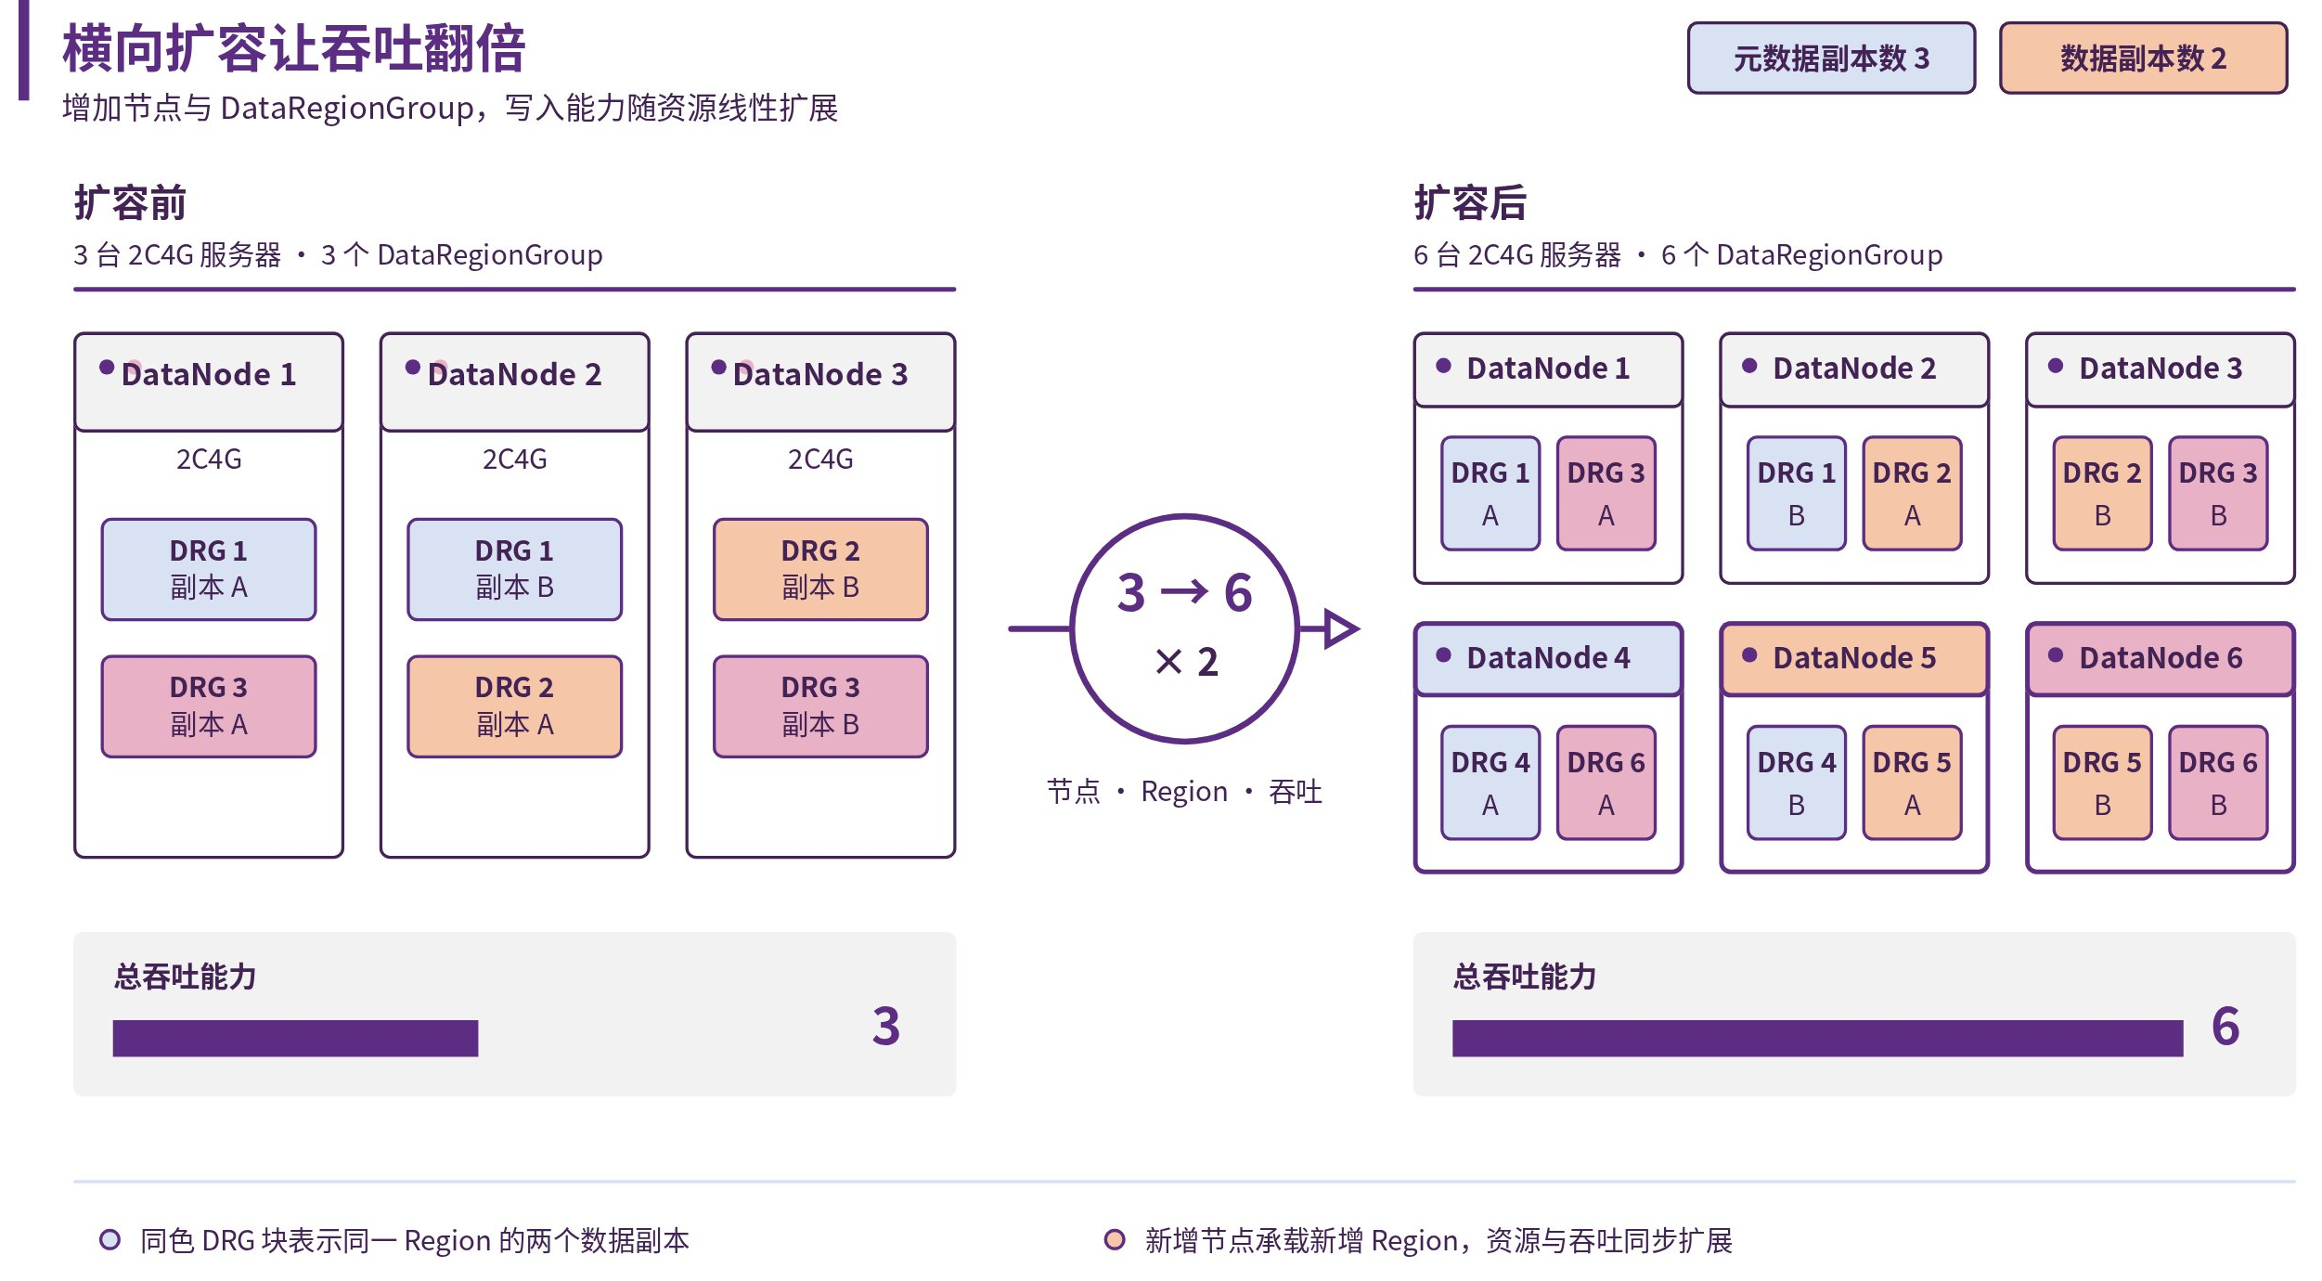This screenshot has width=2322, height=1281.
Task: Click the subtitle starting with 增加节点与 DataRegionGroup
Action: click(x=450, y=109)
